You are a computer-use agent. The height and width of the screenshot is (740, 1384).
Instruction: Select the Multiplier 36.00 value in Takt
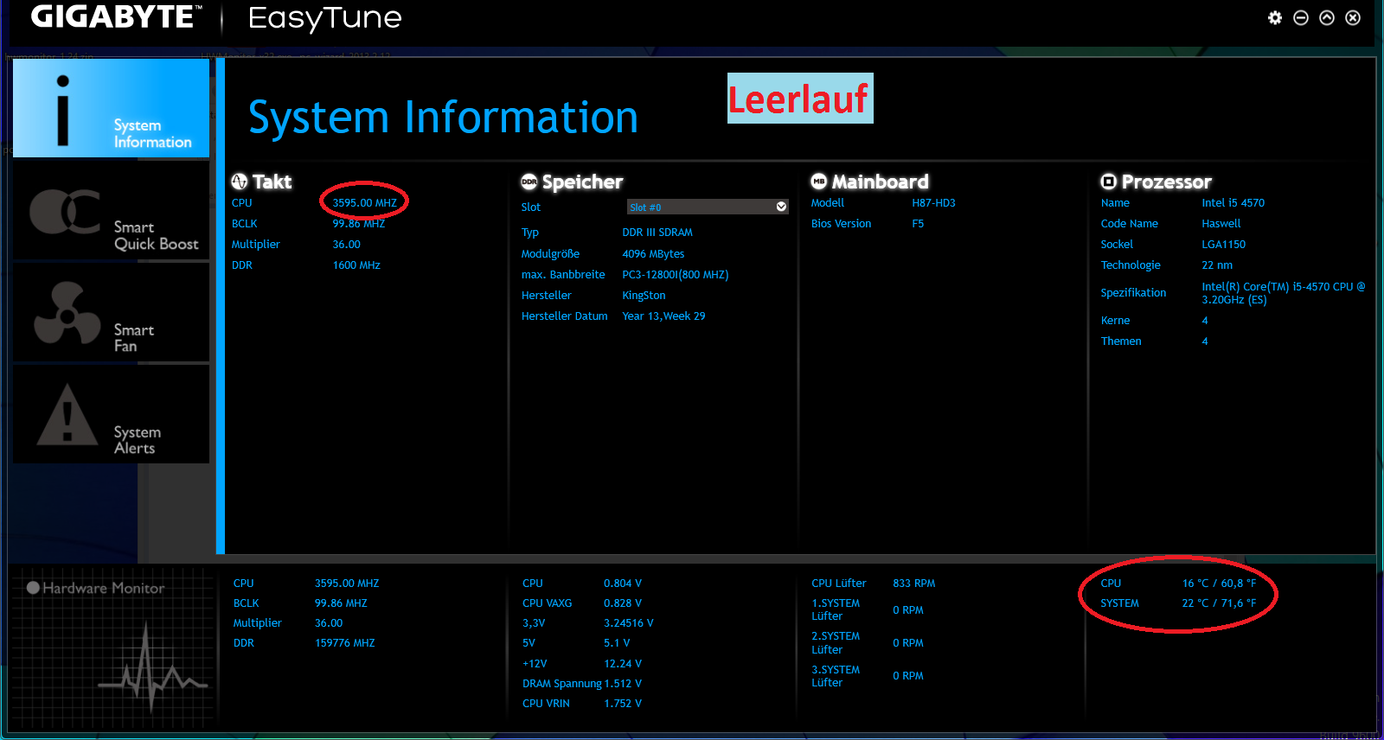346,245
